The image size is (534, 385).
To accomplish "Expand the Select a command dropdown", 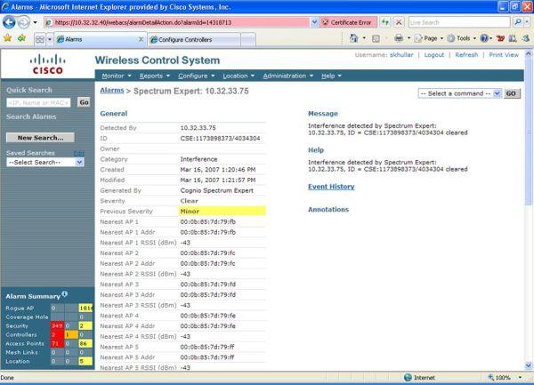I will point(460,93).
